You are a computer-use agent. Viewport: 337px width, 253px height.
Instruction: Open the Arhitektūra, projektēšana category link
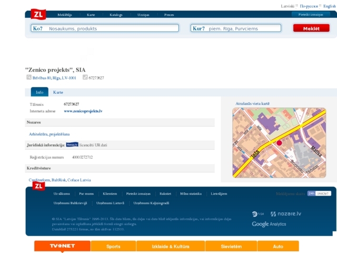tap(49, 134)
